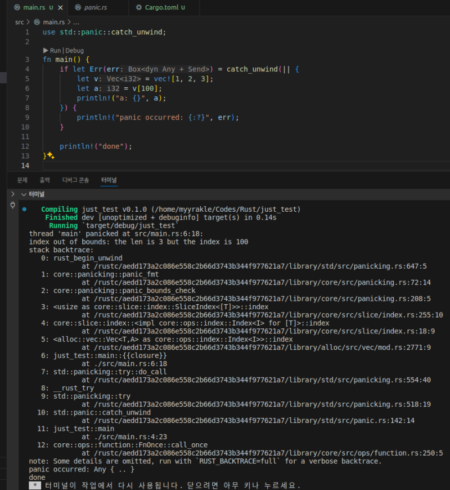Click the Rust file icon on main.rs tab
This screenshot has height=490, width=450.
click(x=17, y=8)
